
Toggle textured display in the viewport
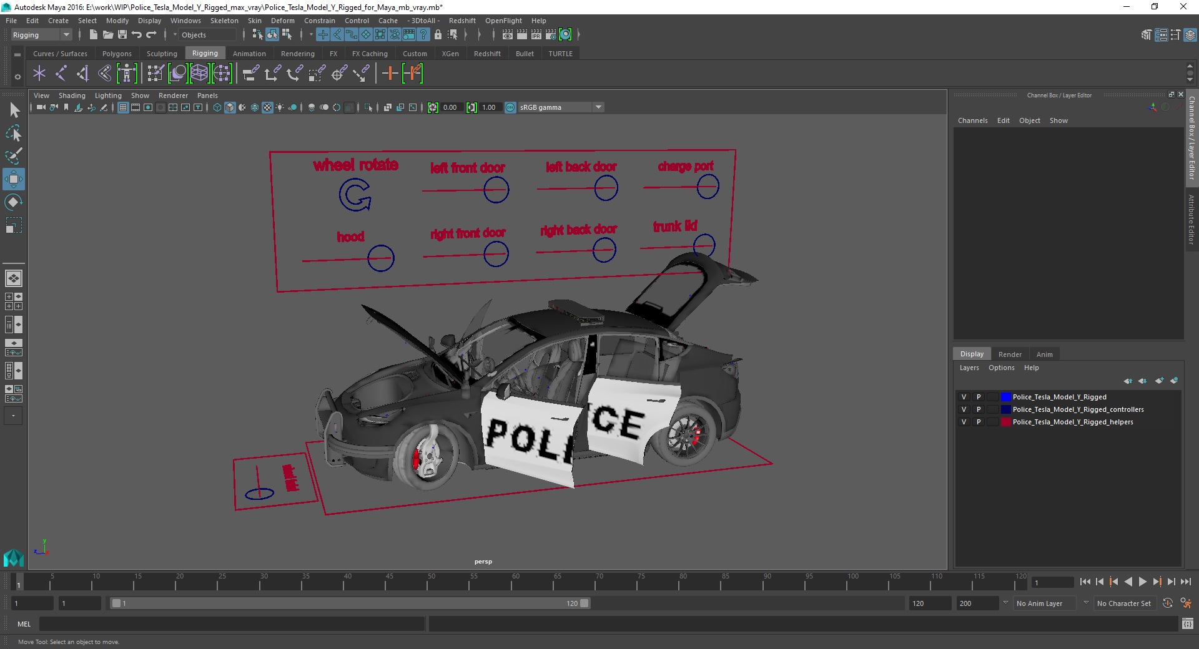(x=267, y=107)
